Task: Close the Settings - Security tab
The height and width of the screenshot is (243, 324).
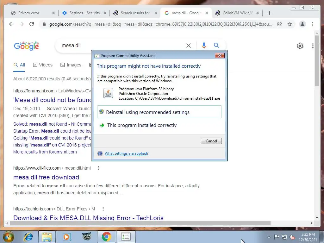Action: click(104, 13)
